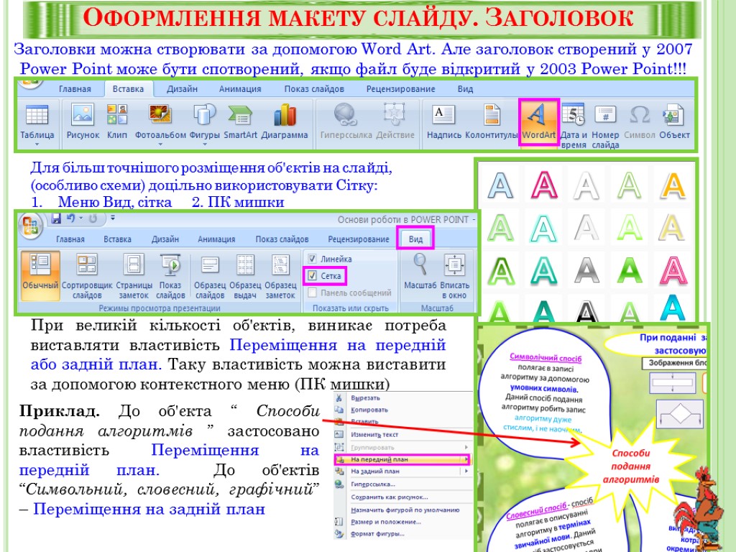Click the save diskette icon
Image resolution: width=736 pixels, height=552 pixels.
[56, 218]
